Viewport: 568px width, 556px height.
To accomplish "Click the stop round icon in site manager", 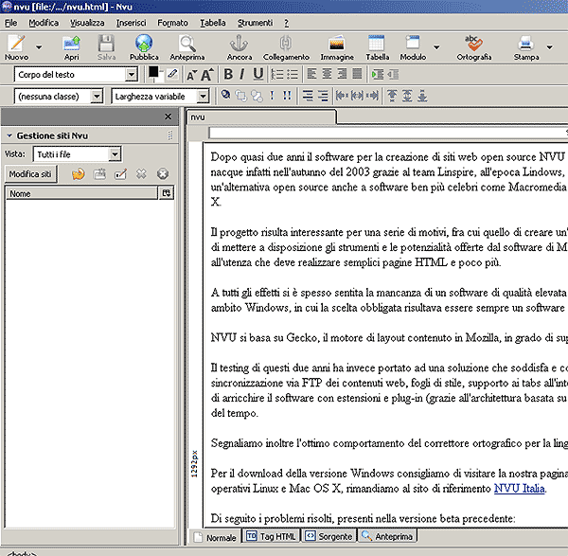I will [163, 174].
